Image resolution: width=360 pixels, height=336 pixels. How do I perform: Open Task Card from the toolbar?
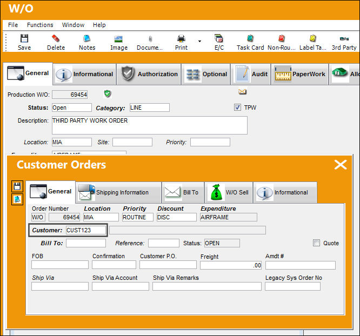250,42
